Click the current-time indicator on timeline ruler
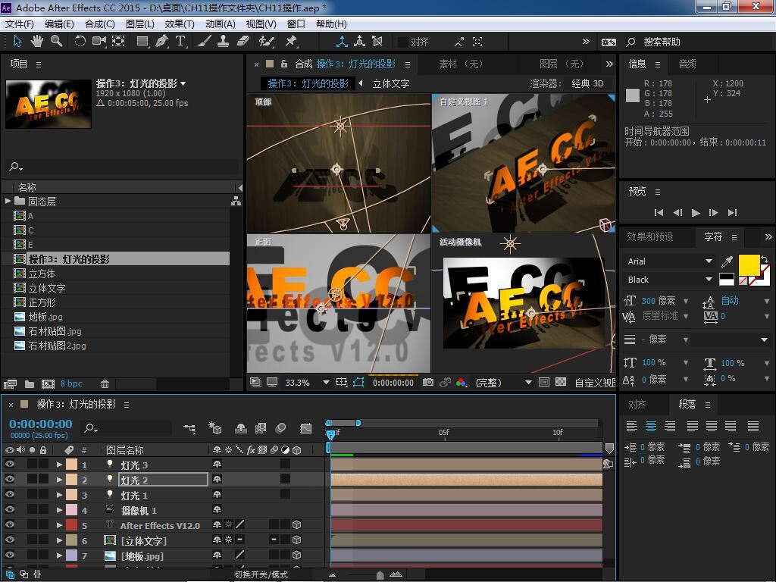776x582 pixels. [x=330, y=433]
